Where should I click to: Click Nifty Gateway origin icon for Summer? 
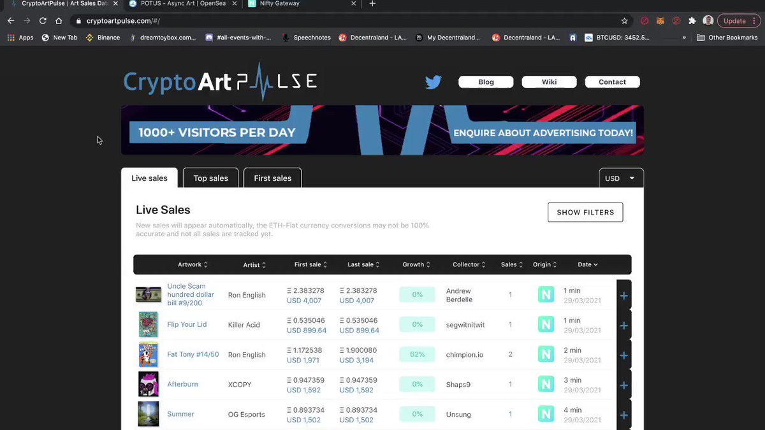click(546, 415)
